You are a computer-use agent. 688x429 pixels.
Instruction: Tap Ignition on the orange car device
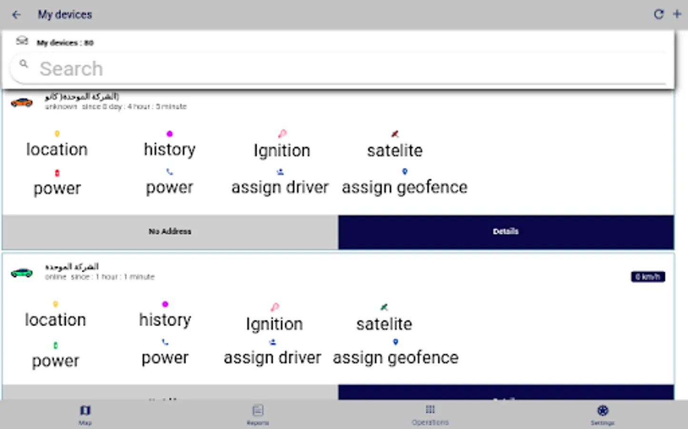[x=282, y=144]
